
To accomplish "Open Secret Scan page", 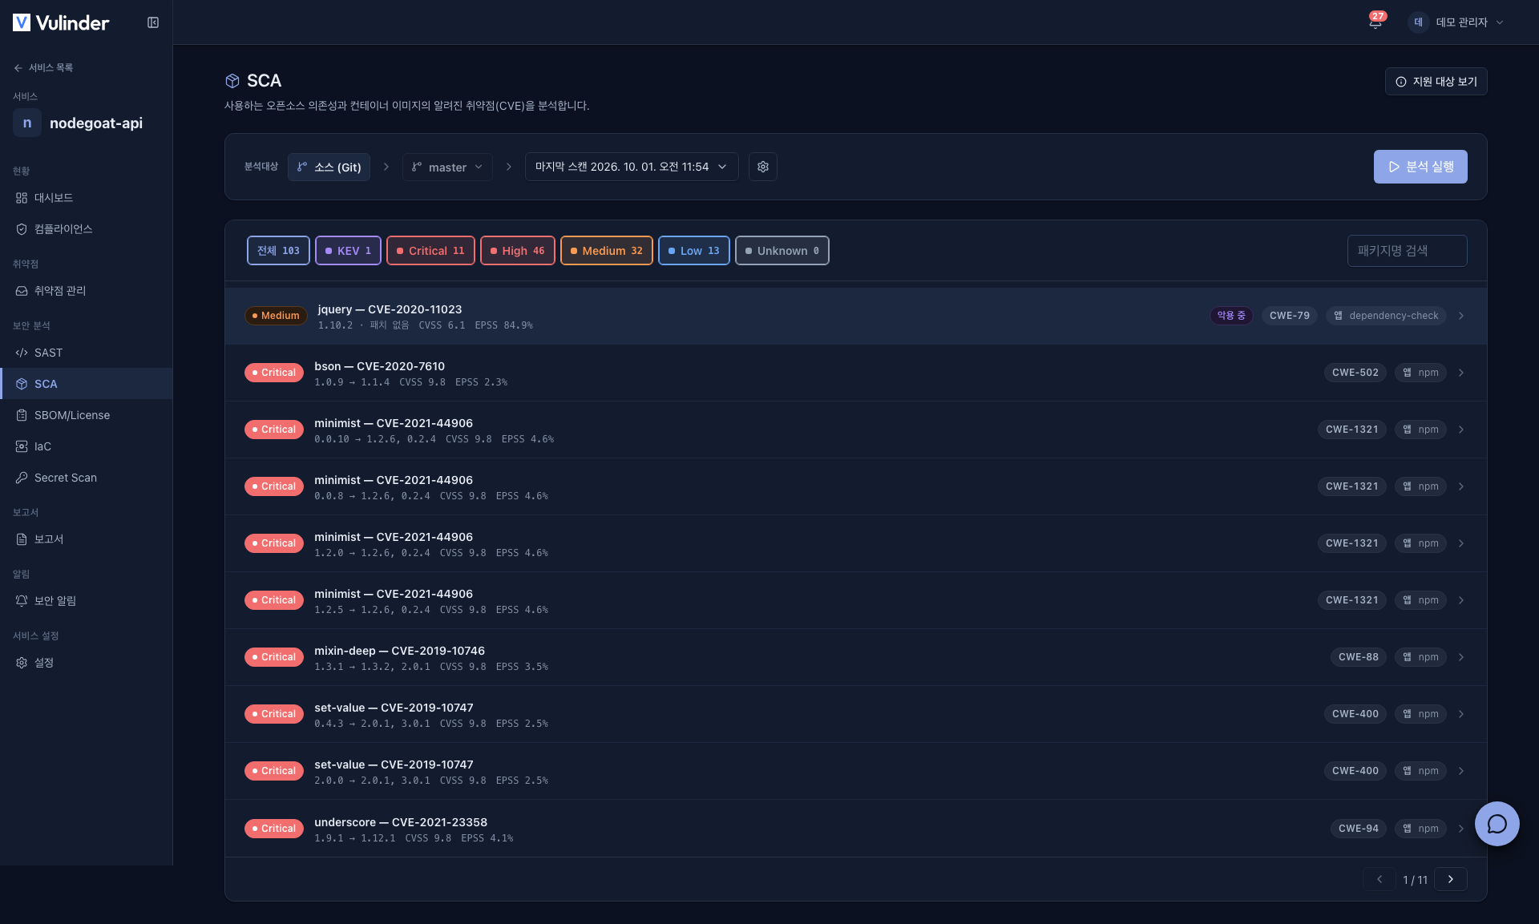I will pyautogui.click(x=86, y=478).
